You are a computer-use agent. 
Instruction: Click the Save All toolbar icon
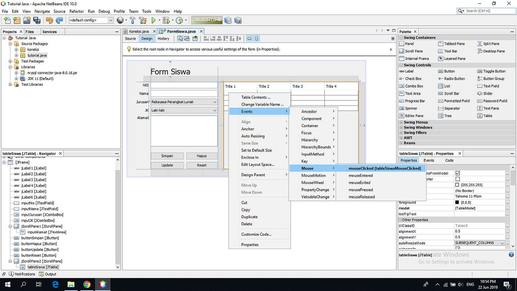pos(37,20)
